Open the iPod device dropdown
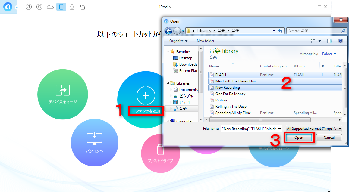The height and width of the screenshot is (192, 349). 165,7
